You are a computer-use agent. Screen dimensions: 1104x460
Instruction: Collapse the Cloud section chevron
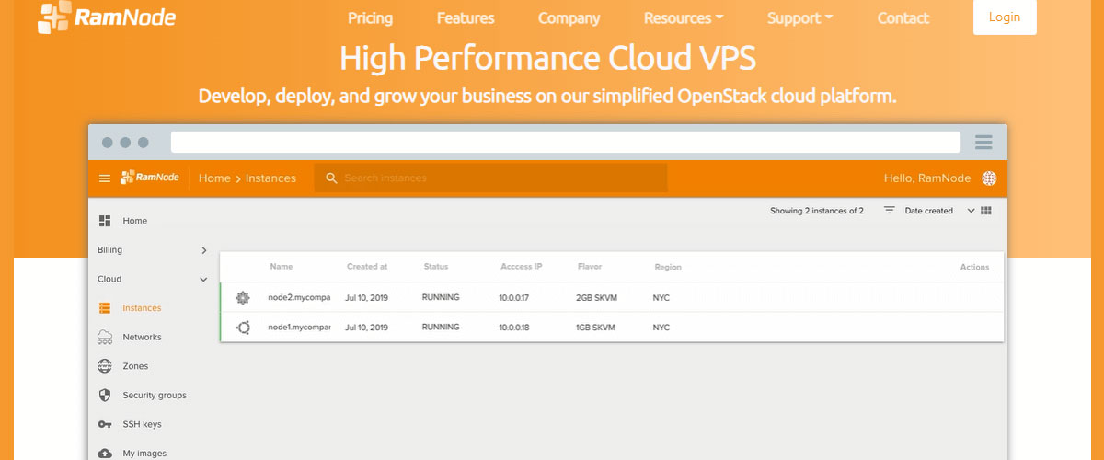pos(204,280)
